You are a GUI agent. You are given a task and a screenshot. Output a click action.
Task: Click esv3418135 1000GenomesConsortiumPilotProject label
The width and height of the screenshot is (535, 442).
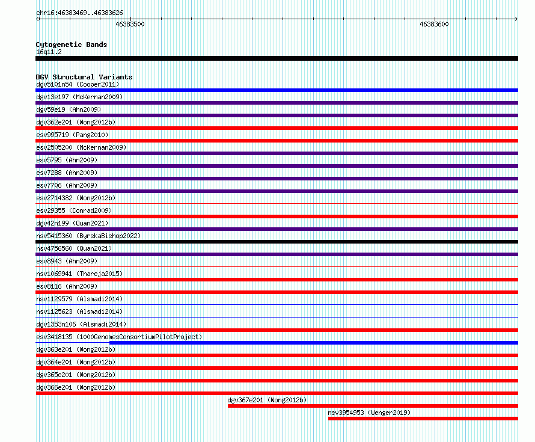pos(119,337)
